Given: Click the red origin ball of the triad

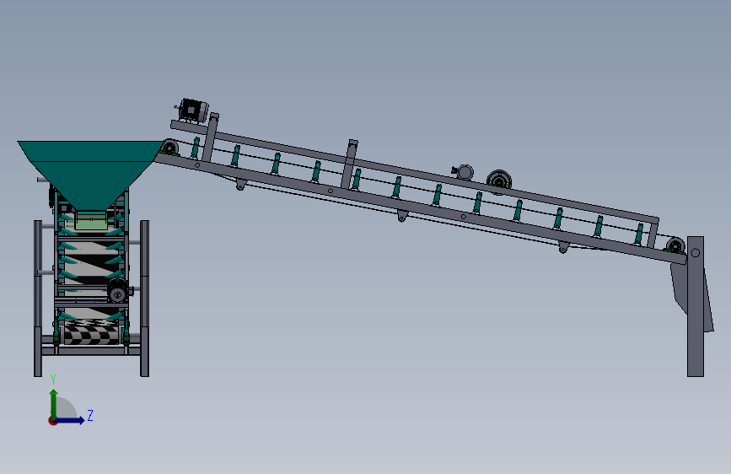Looking at the screenshot, I should coord(52,421).
